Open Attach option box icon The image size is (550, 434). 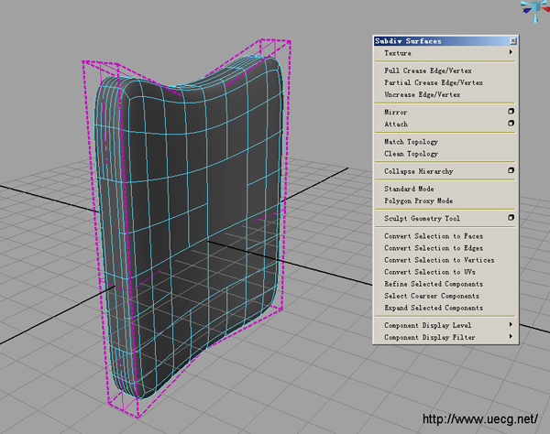point(511,124)
